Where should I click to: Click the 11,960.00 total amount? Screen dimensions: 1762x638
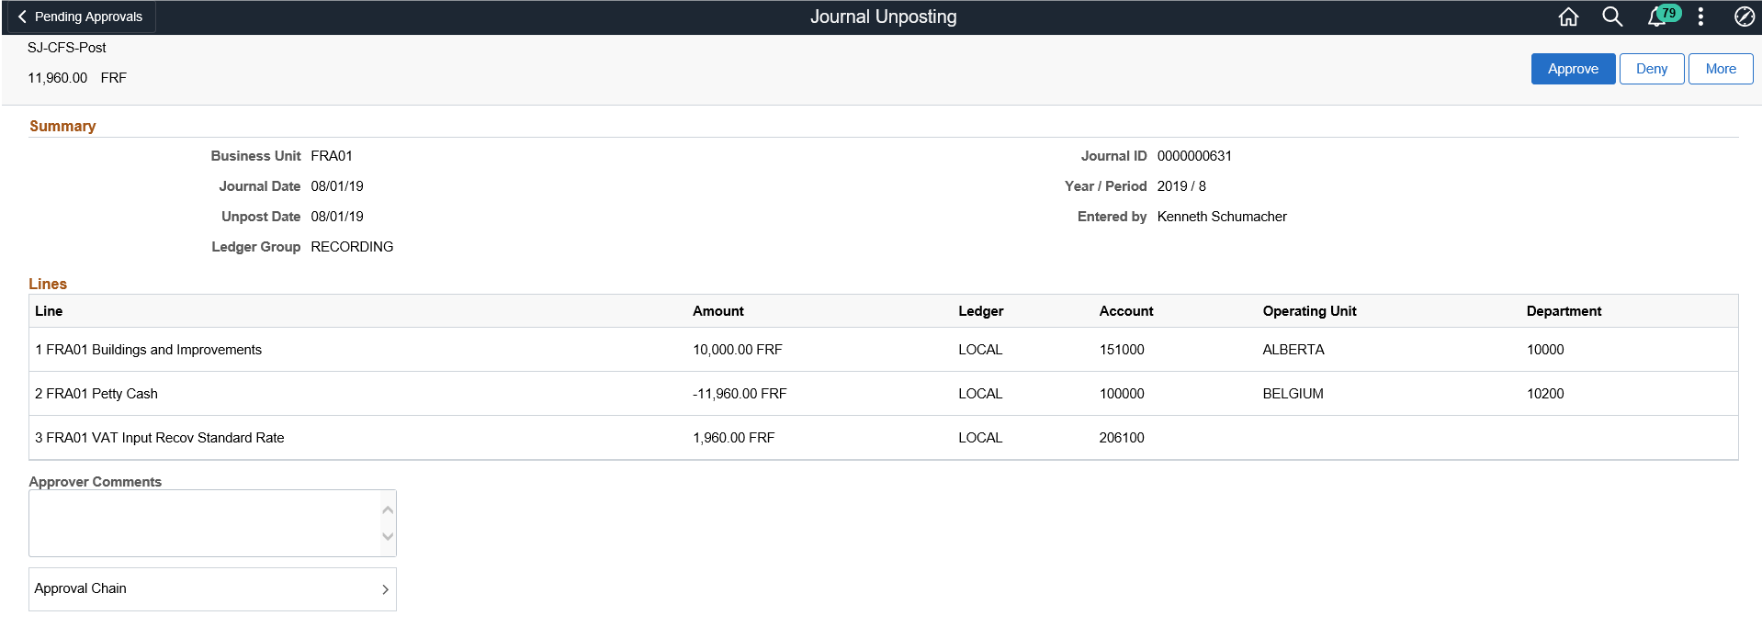(x=57, y=78)
